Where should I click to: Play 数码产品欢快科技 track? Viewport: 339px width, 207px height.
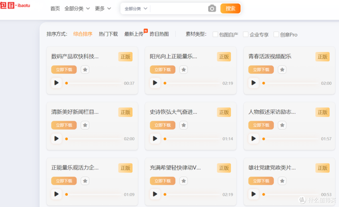(56, 83)
